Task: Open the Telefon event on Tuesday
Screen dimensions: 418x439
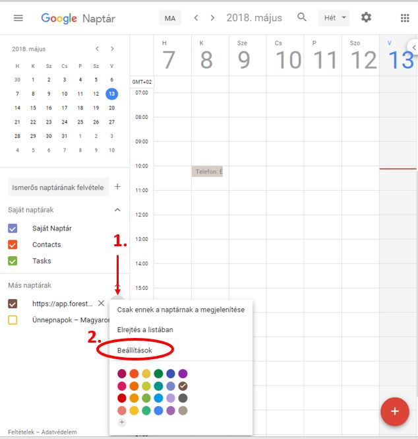Action: pyautogui.click(x=207, y=172)
